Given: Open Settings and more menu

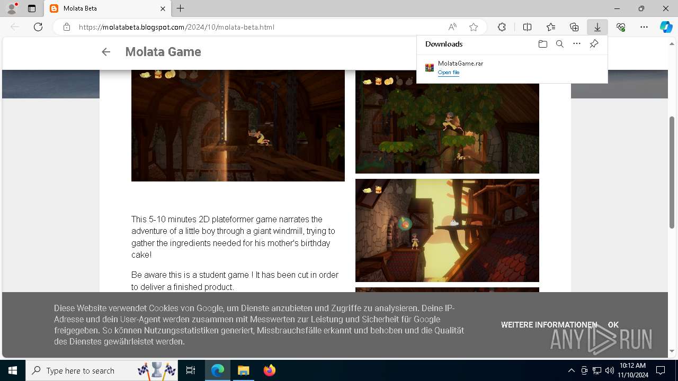Looking at the screenshot, I should [644, 27].
